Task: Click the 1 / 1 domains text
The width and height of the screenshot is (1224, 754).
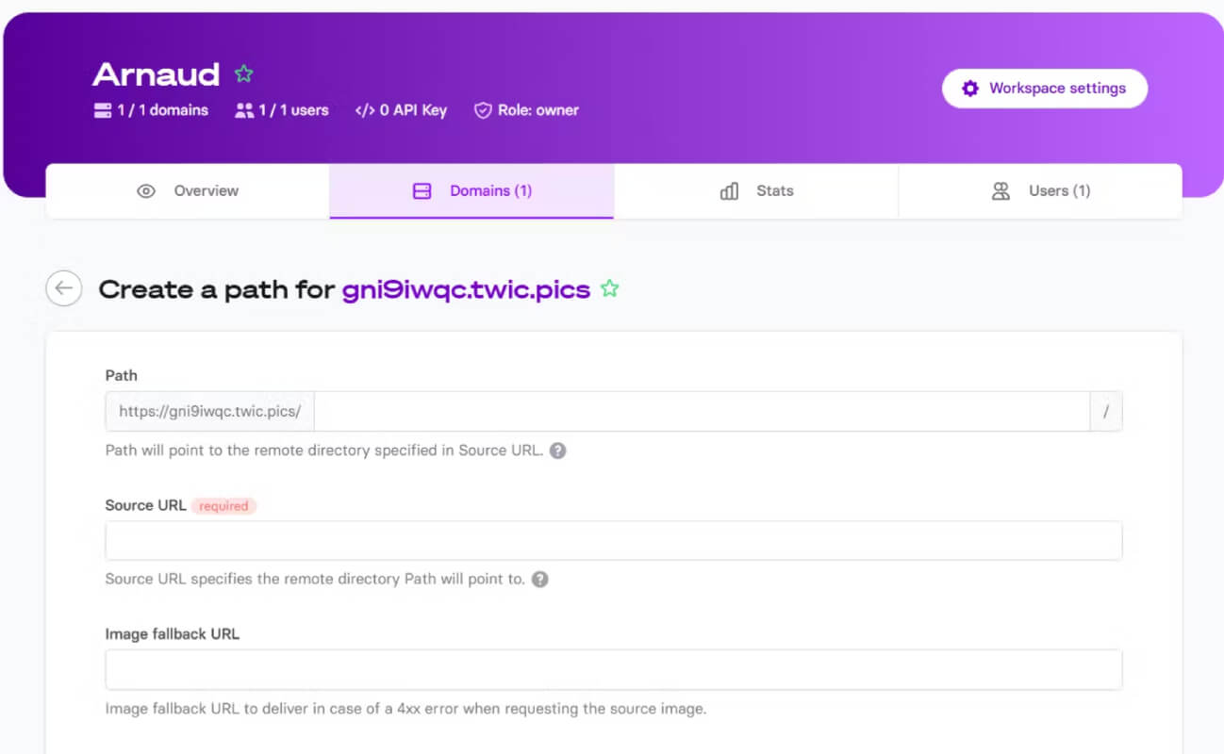Action: (163, 110)
